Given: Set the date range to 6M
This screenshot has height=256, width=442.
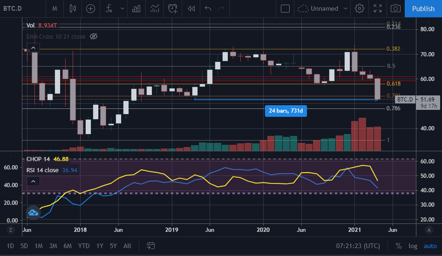Looking at the screenshot, I should pos(68,246).
